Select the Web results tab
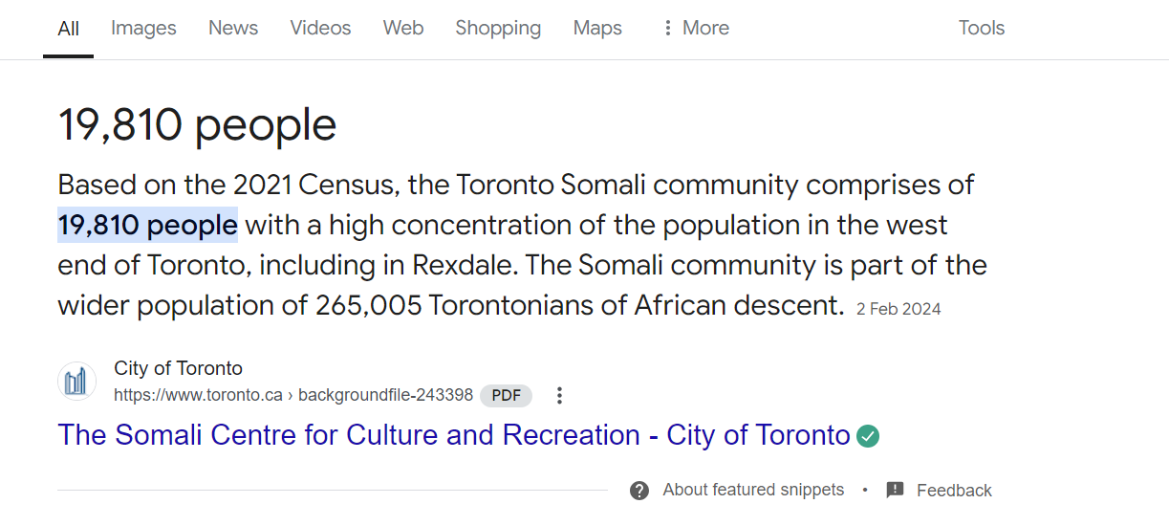 403,28
